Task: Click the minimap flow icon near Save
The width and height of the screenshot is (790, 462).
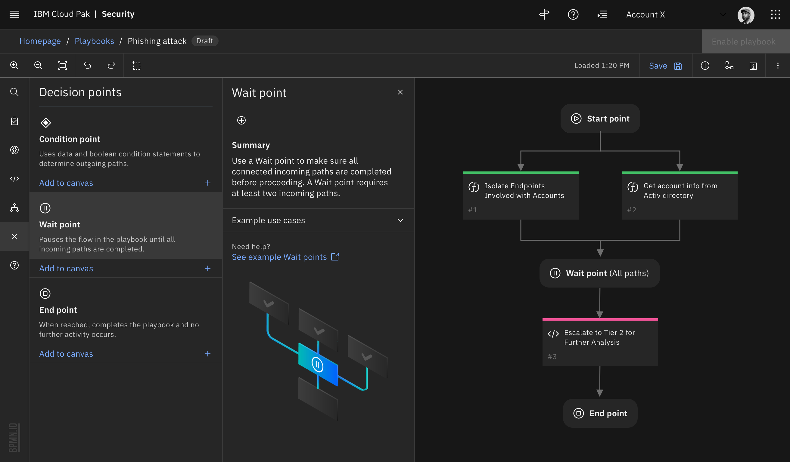Action: point(729,65)
